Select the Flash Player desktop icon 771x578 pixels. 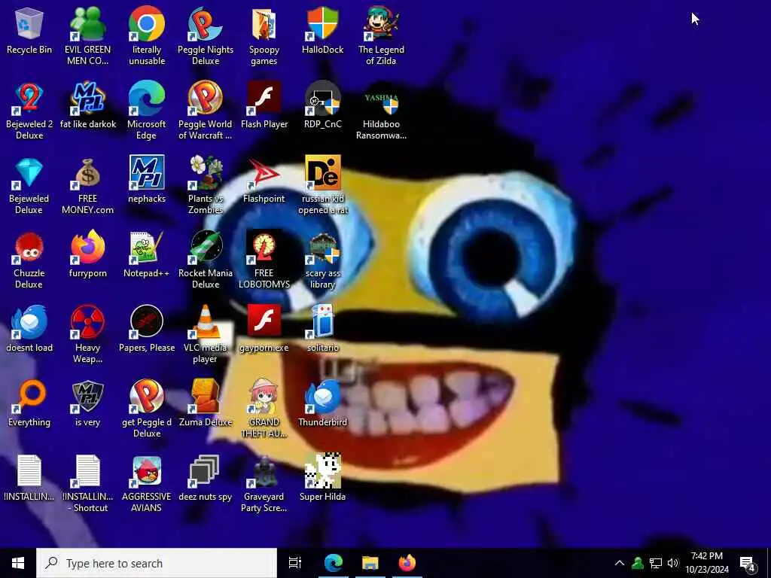point(264,99)
